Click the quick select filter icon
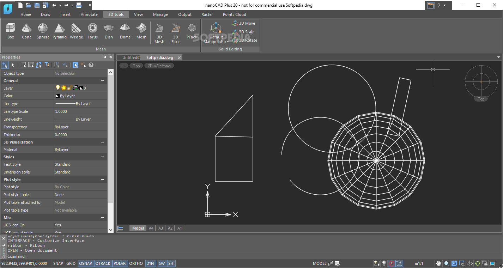Image resolution: width=503 pixels, height=268 pixels. pos(47,65)
